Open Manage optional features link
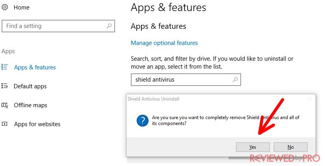The width and height of the screenshot is (325, 166). 164,43
